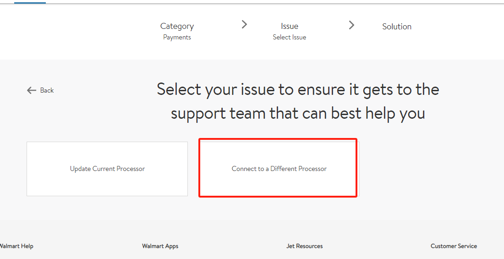
Task: Open Walmart Apps footer section
Action: (160, 246)
